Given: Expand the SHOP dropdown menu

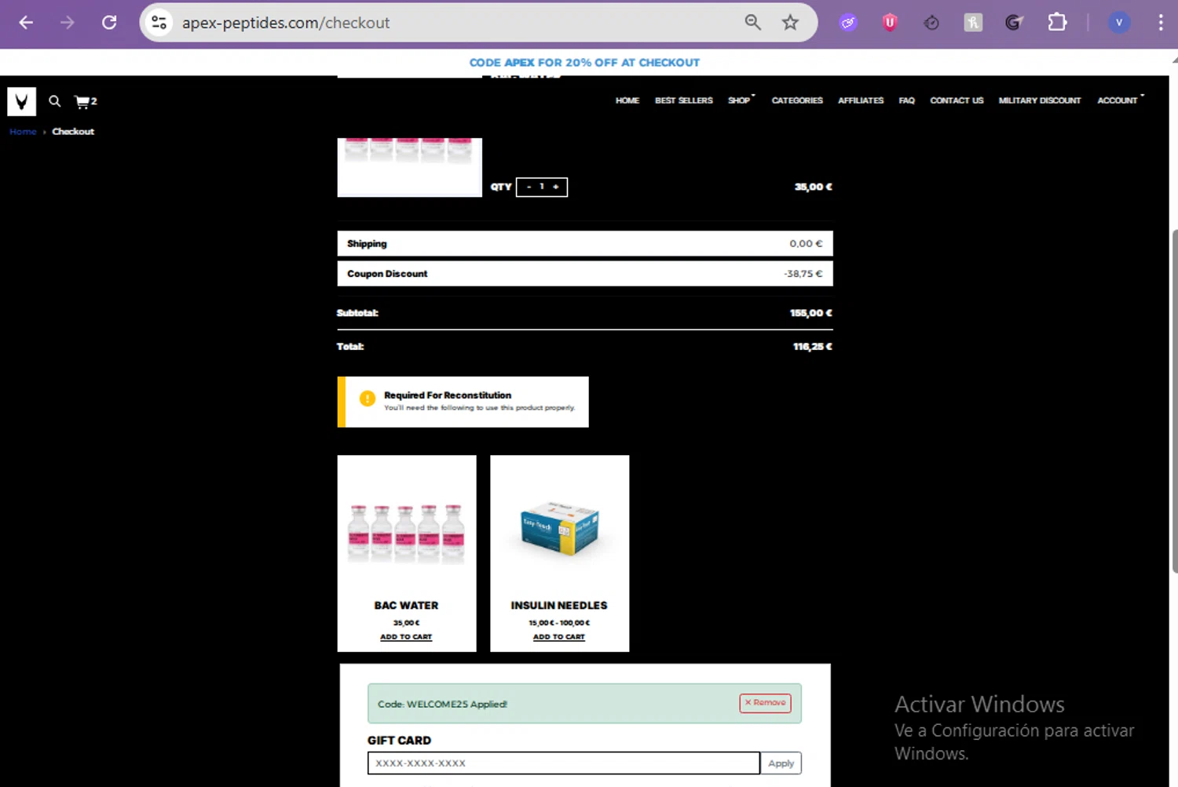Looking at the screenshot, I should [741, 100].
